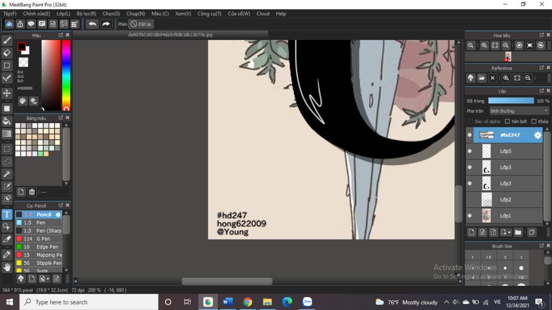Image resolution: width=552 pixels, height=310 pixels.
Task: Add new layer icon in Lớp panel
Action: point(472,232)
